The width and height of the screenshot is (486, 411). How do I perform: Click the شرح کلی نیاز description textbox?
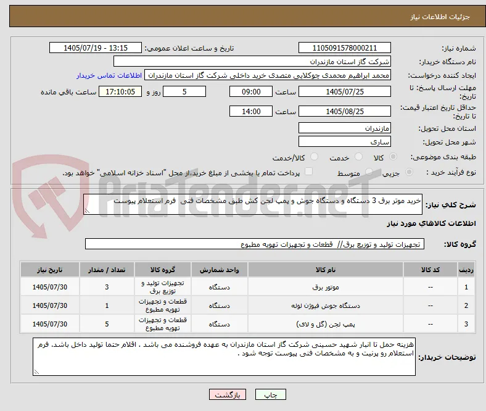(253, 204)
